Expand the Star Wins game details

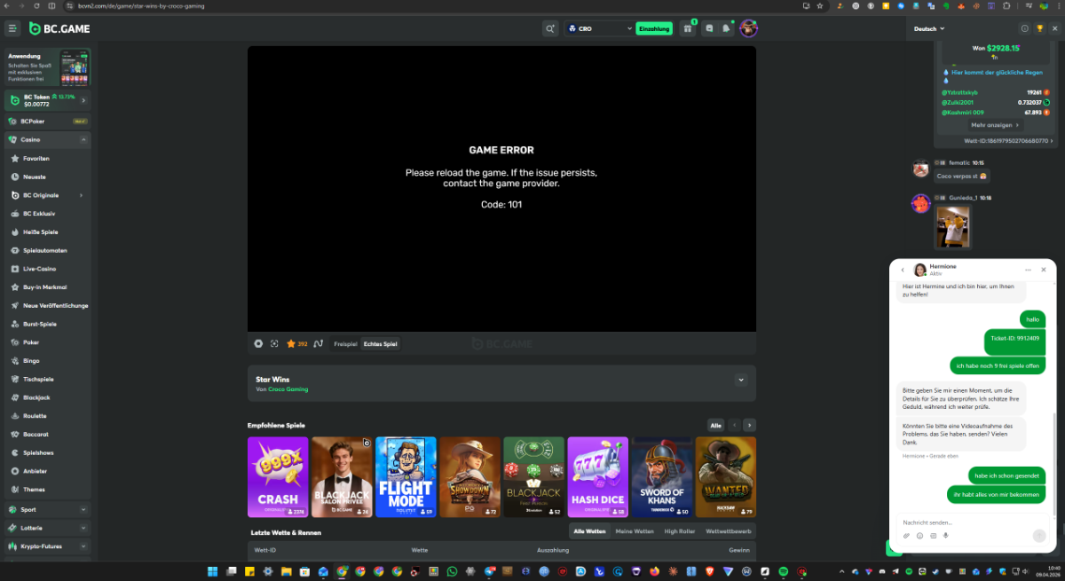tap(741, 380)
